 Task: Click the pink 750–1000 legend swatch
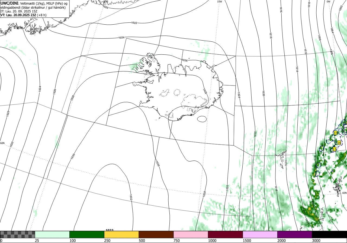point(191,234)
